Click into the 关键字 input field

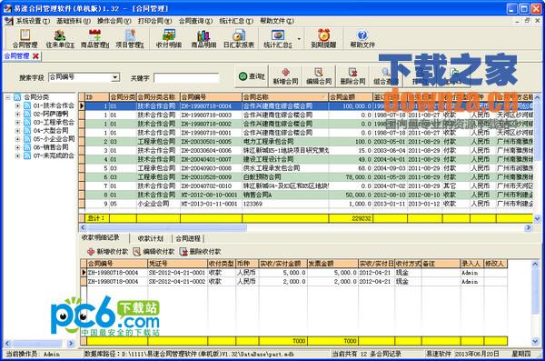click(186, 77)
